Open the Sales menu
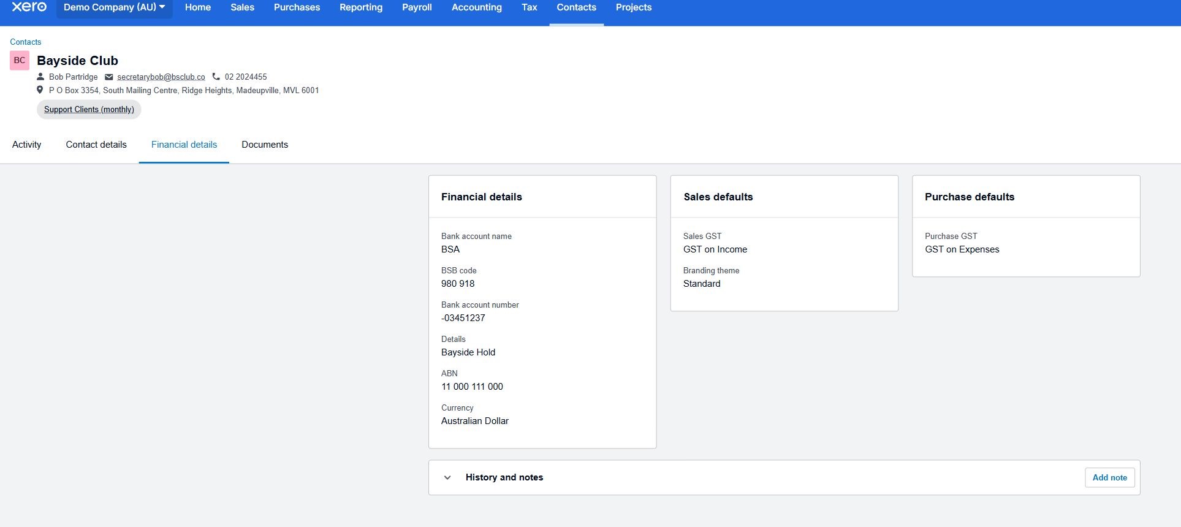 tap(242, 7)
